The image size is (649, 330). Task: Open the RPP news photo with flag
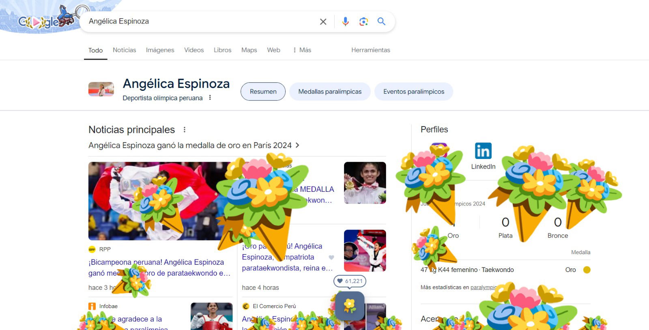click(160, 201)
